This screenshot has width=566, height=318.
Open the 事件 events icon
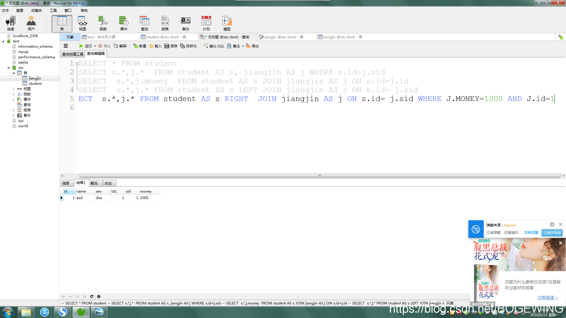coord(124,24)
